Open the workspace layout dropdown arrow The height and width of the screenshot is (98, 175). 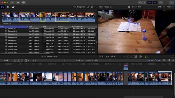click(x=144, y=2)
